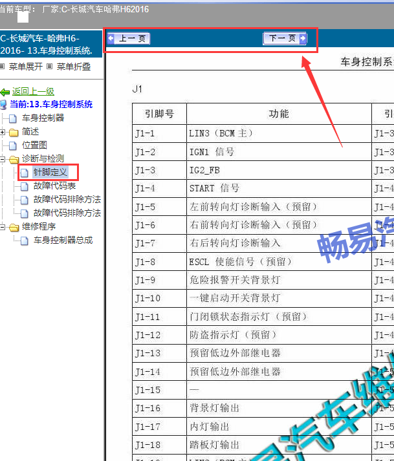Select 诊断与检测 folder label

click(x=43, y=158)
